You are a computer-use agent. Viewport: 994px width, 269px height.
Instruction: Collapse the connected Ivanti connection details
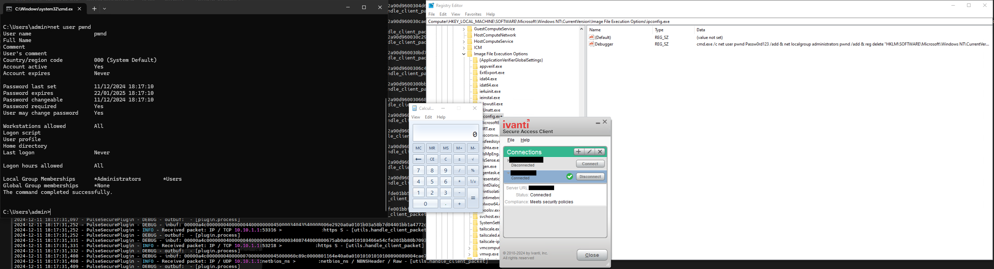pyautogui.click(x=508, y=173)
